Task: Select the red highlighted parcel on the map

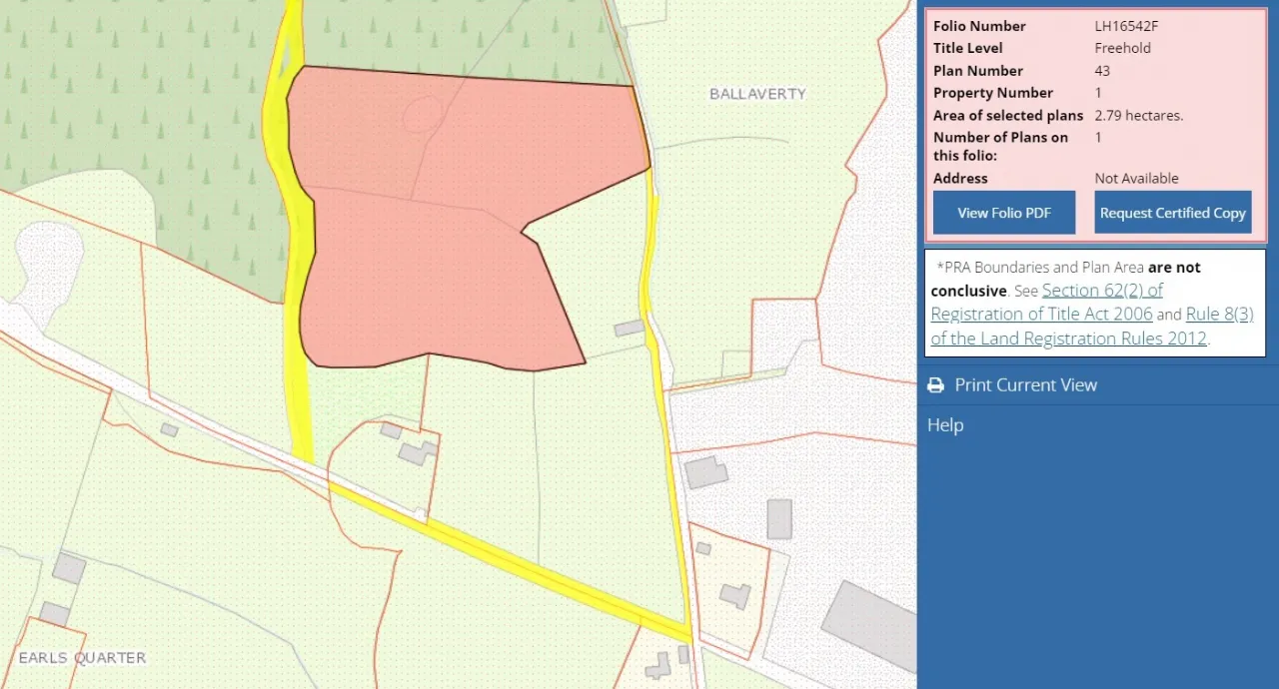Action: tap(440, 210)
